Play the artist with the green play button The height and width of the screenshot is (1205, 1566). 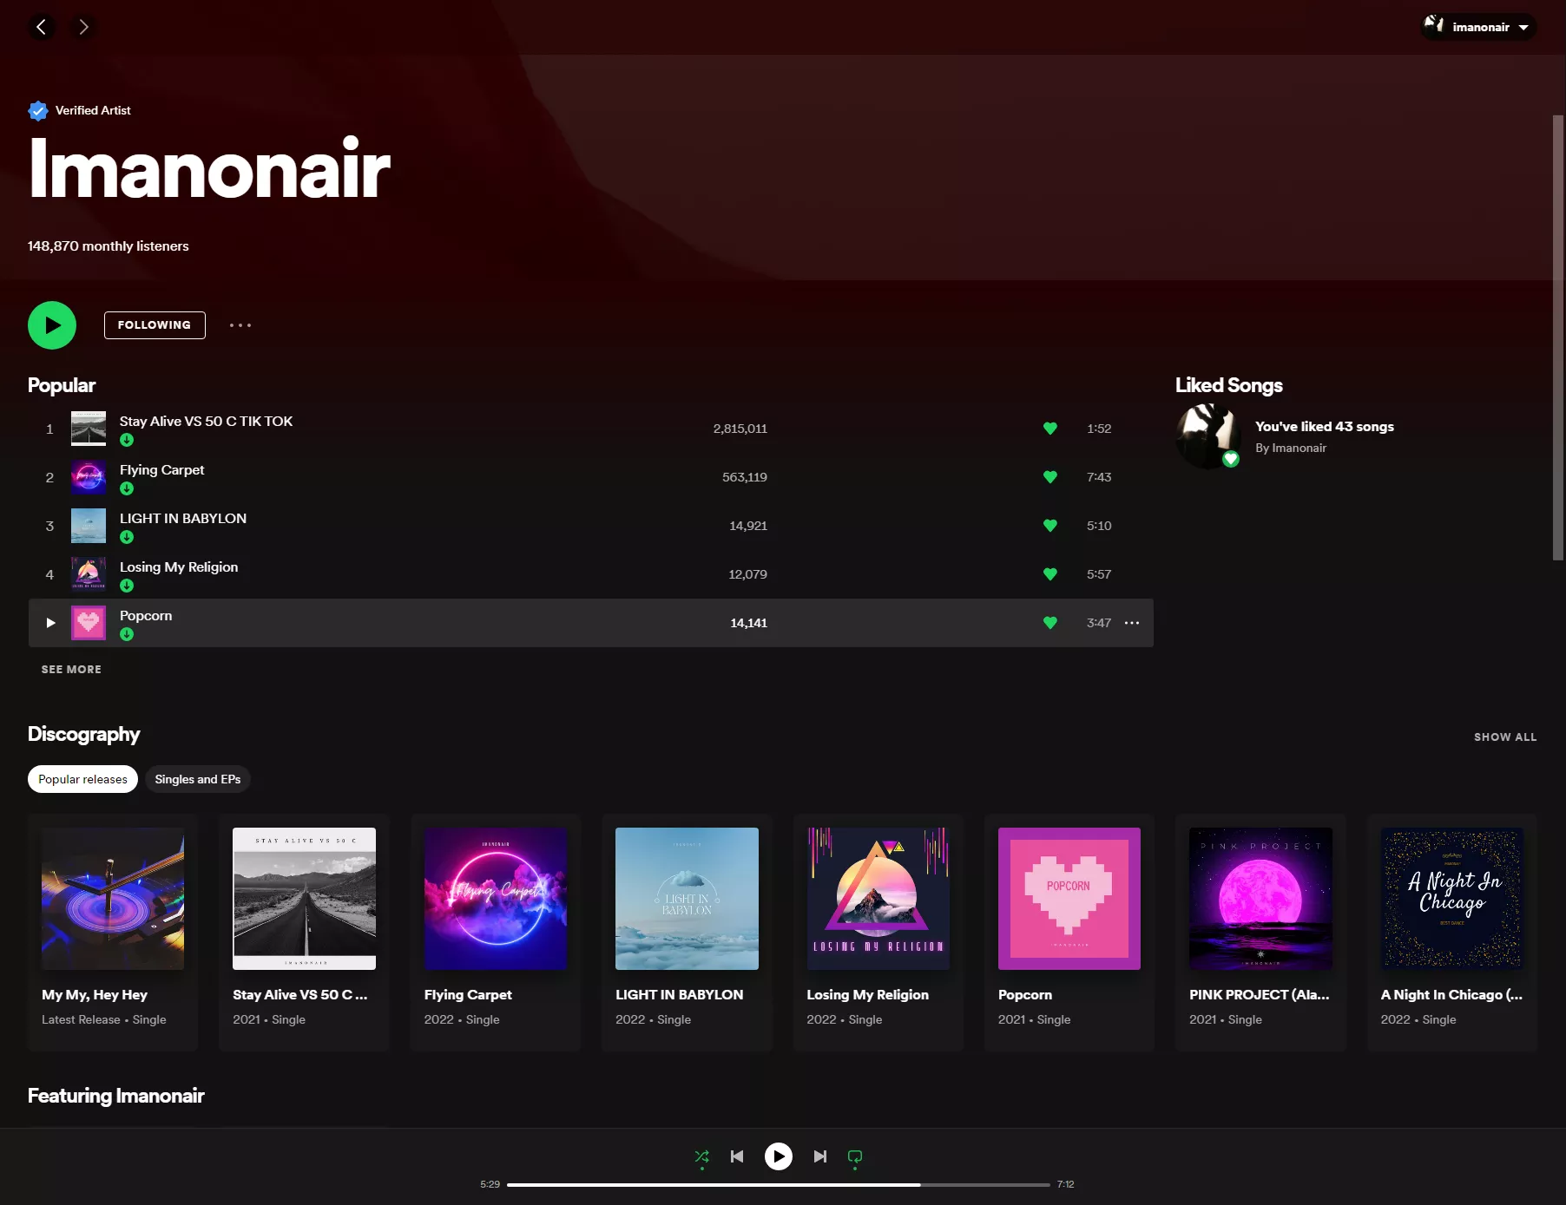tap(52, 325)
